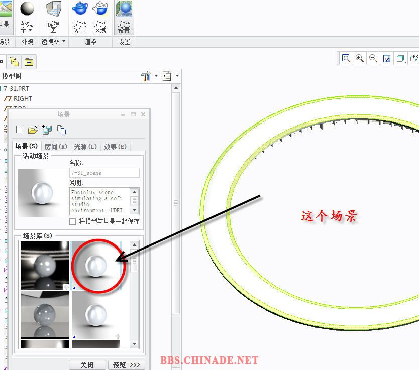
Task: Click the active scene preview image
Action: (42, 193)
